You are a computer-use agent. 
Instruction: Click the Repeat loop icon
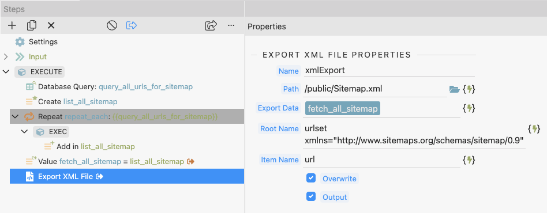coord(29,117)
